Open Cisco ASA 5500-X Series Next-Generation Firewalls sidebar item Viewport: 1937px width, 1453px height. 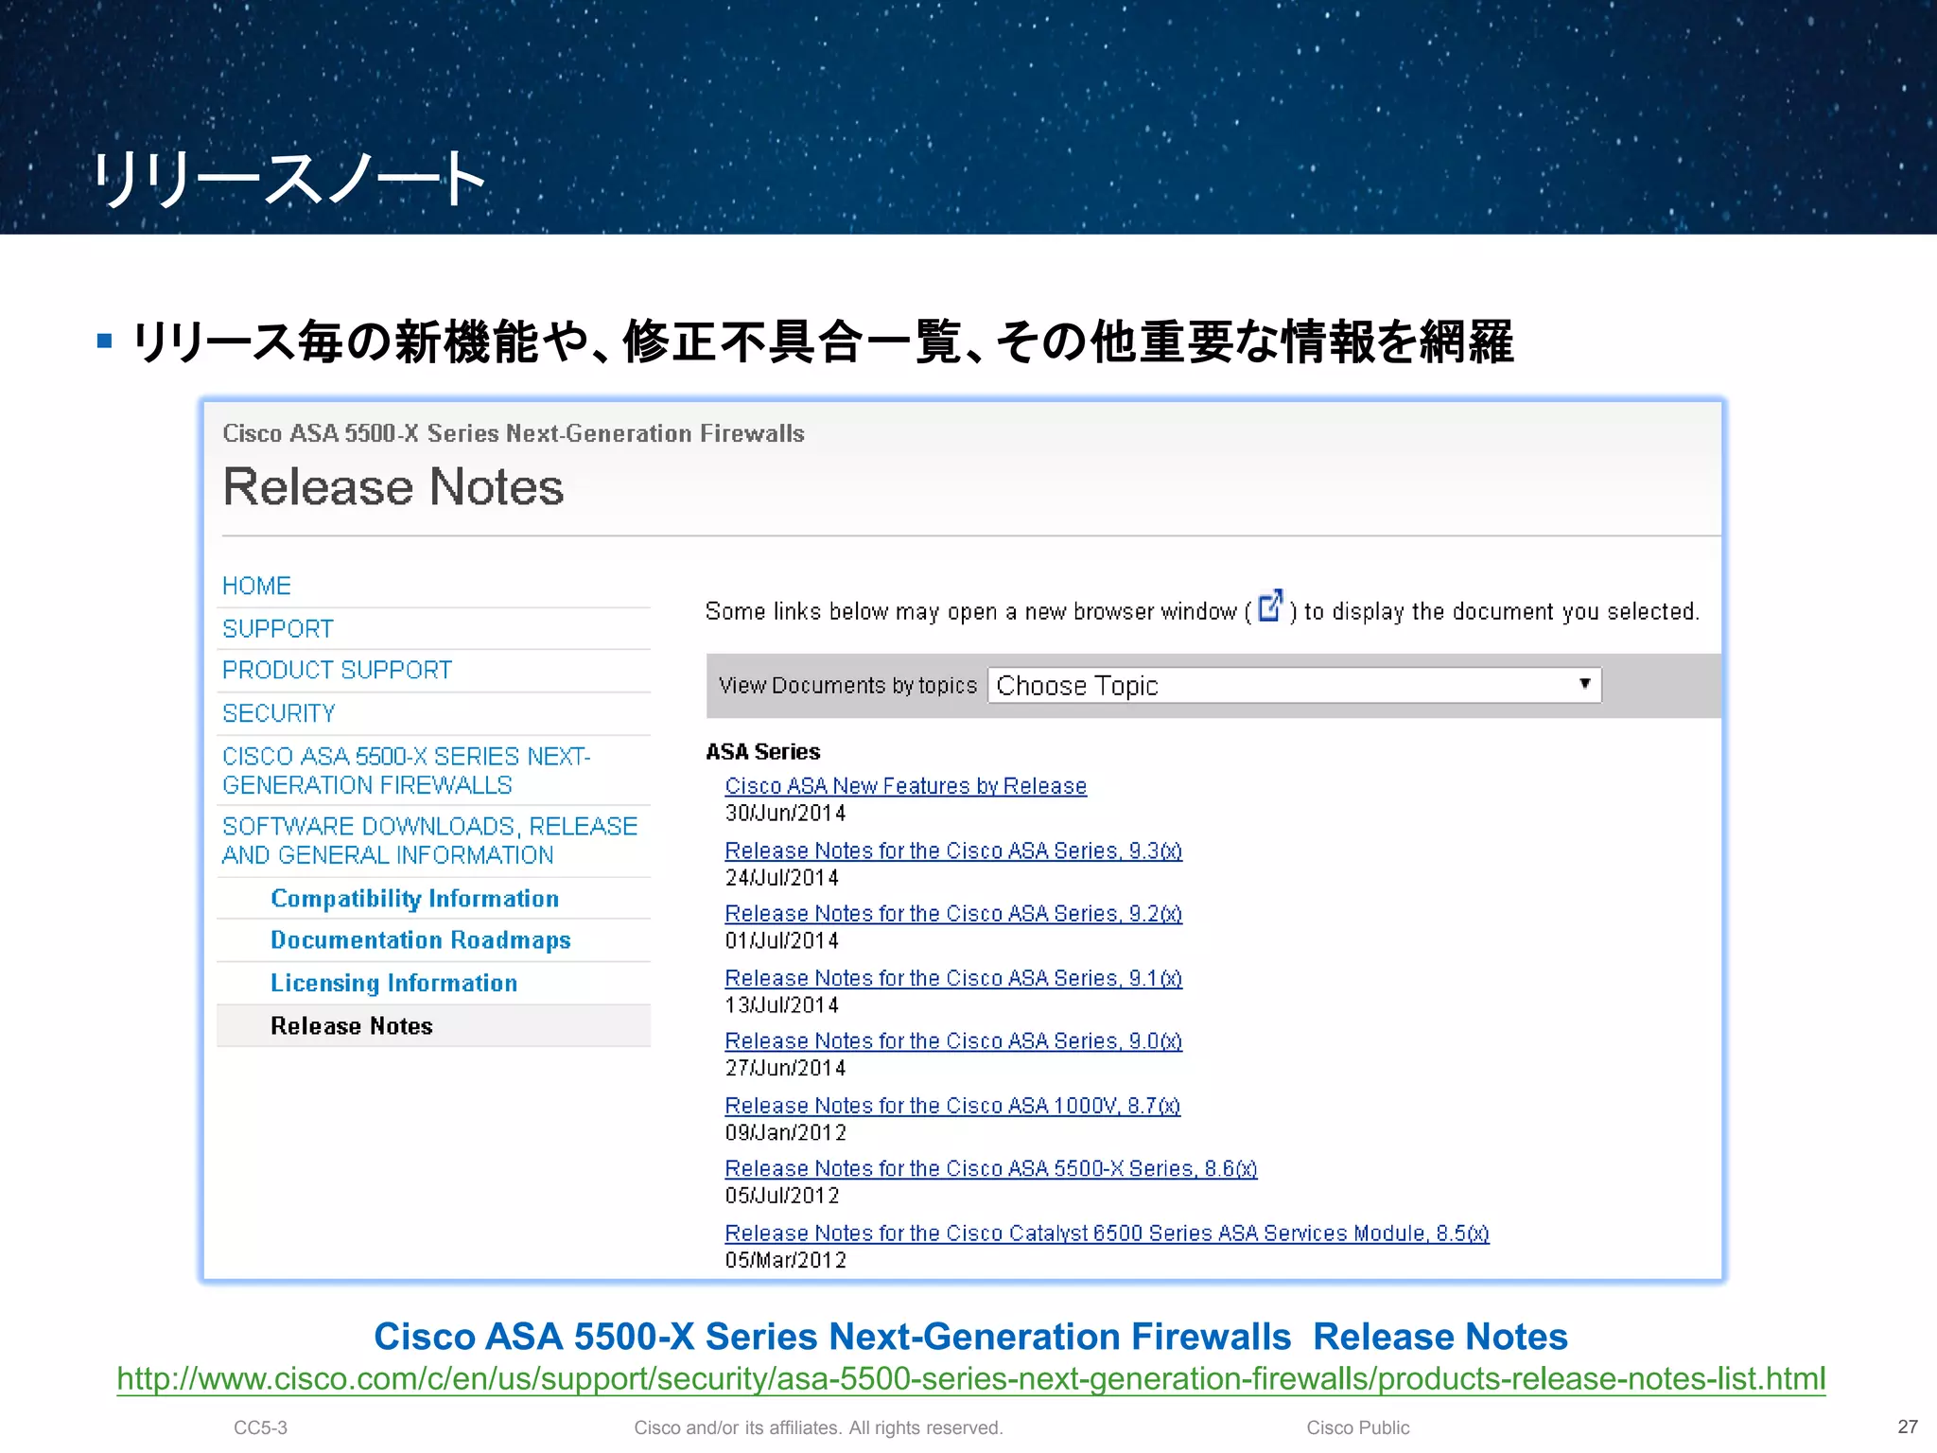(406, 771)
